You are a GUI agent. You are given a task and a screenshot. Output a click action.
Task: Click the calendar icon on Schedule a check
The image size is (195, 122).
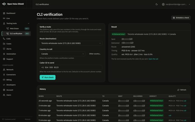(x=174, y=18)
